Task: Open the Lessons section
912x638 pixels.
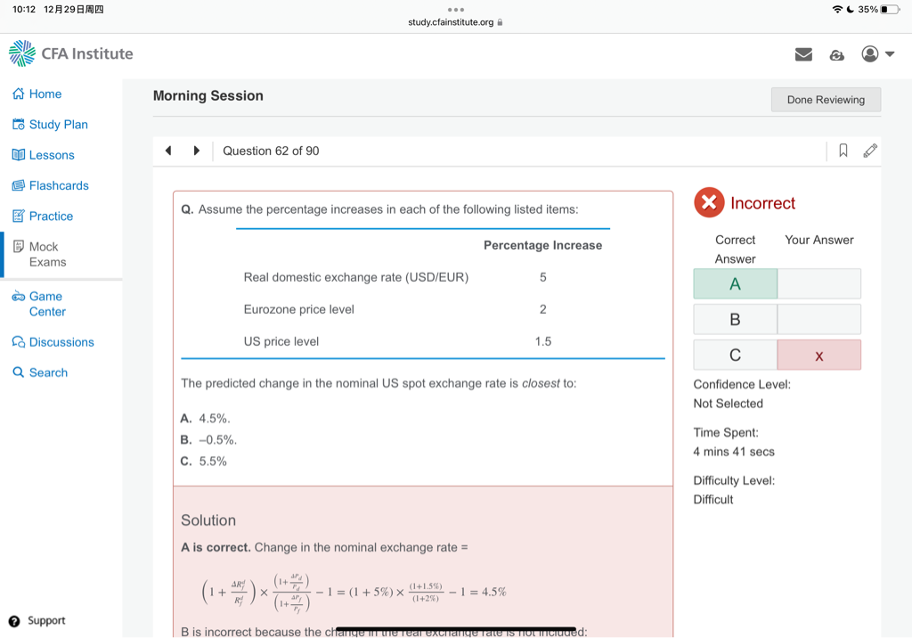Action: point(51,155)
